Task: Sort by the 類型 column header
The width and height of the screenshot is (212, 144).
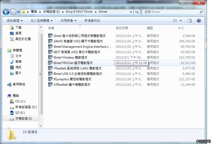Action: [150, 28]
